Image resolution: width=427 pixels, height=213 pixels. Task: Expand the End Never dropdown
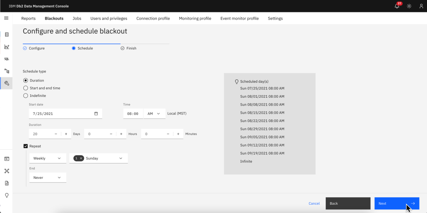48,178
